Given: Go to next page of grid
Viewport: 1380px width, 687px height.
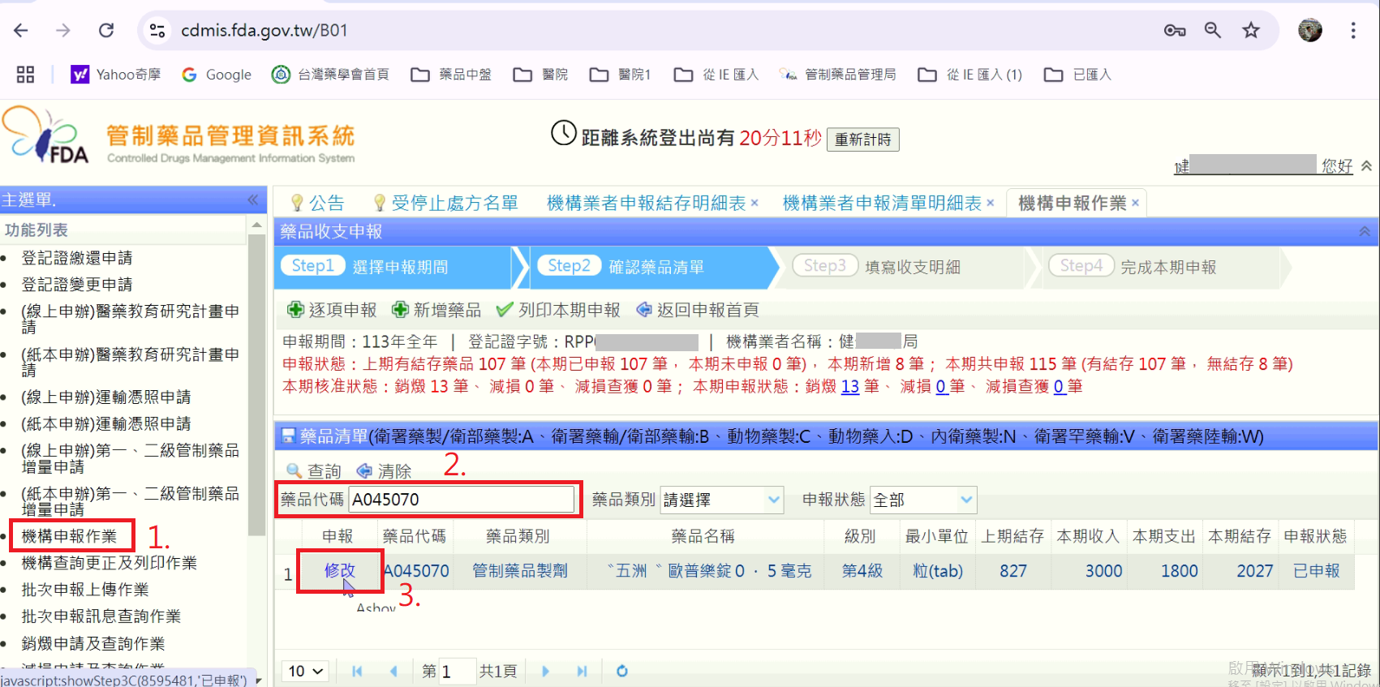Looking at the screenshot, I should coord(545,671).
